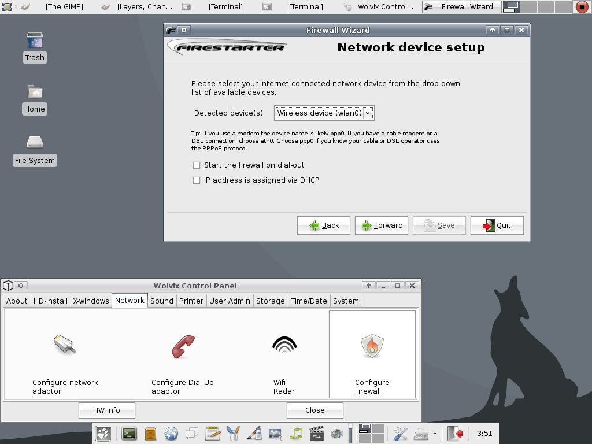Image resolution: width=592 pixels, height=444 pixels.
Task: Open Firewall Wizard window menu icon
Action: (x=171, y=30)
